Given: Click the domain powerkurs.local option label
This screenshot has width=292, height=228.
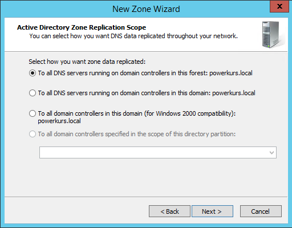Looking at the screenshot, I should (x=147, y=93).
